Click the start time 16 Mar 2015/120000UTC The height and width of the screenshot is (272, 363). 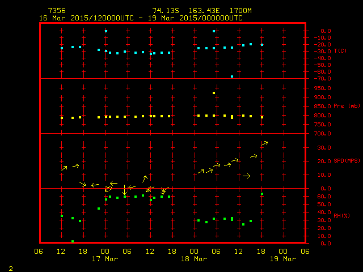[86, 18]
